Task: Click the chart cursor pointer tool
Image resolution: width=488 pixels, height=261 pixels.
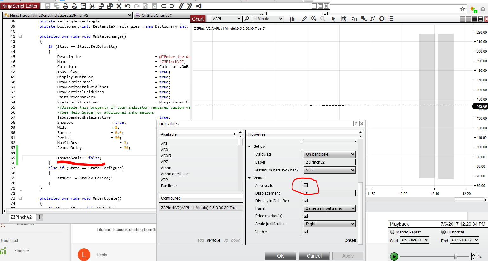Action: pos(333,19)
